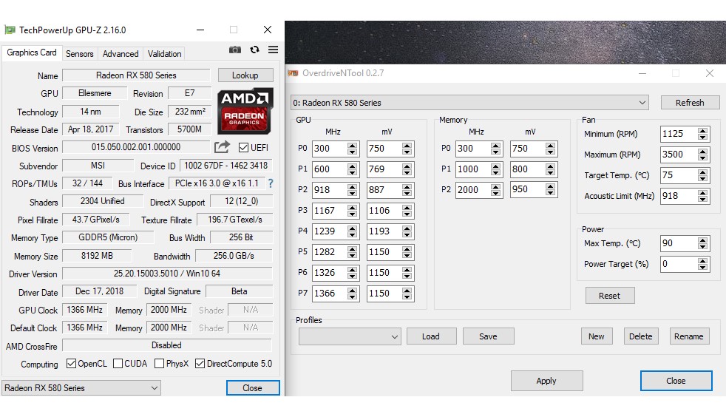Click the GPU P7 MHz field showing 1366
Viewport: 726px width, 417px height.
pyautogui.click(x=329, y=294)
